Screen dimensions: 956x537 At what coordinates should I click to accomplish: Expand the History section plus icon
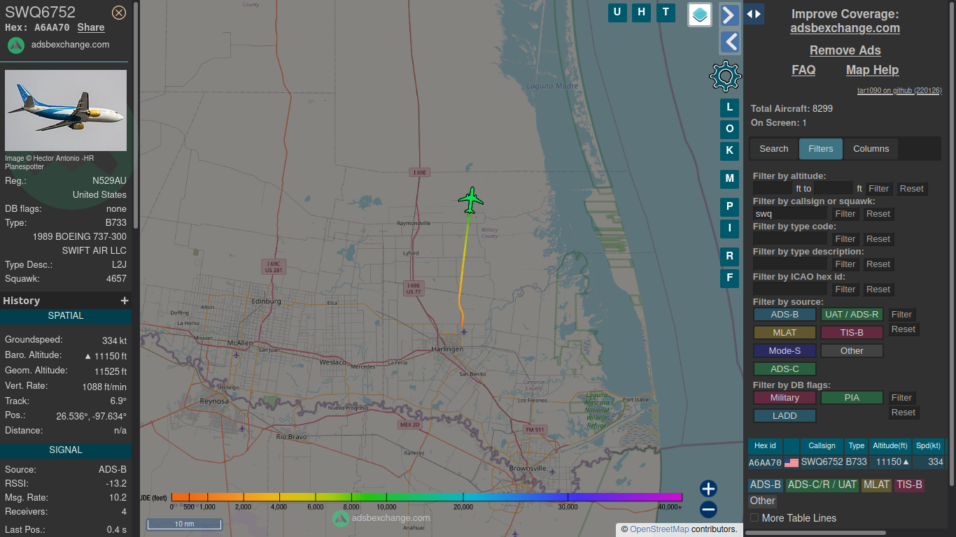point(125,301)
